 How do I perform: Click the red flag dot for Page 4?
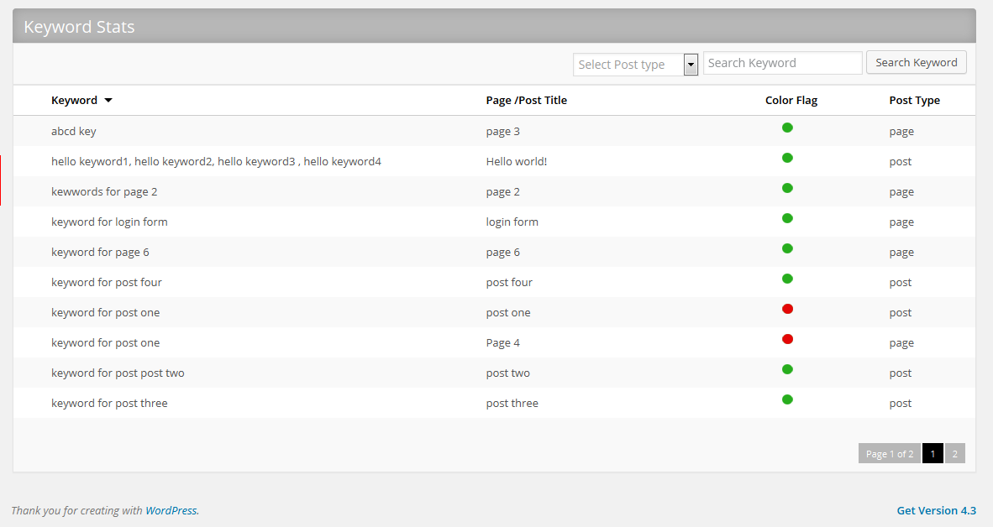787,339
